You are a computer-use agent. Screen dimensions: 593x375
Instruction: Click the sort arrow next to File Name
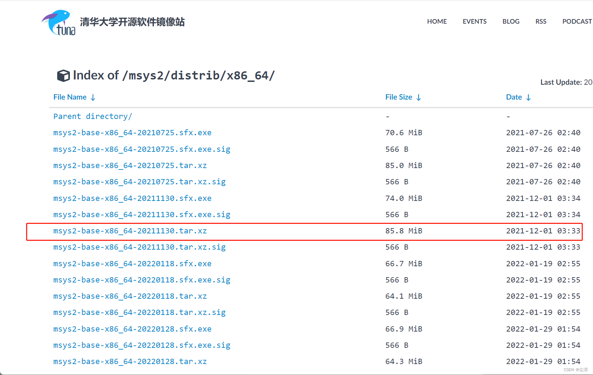coord(93,97)
